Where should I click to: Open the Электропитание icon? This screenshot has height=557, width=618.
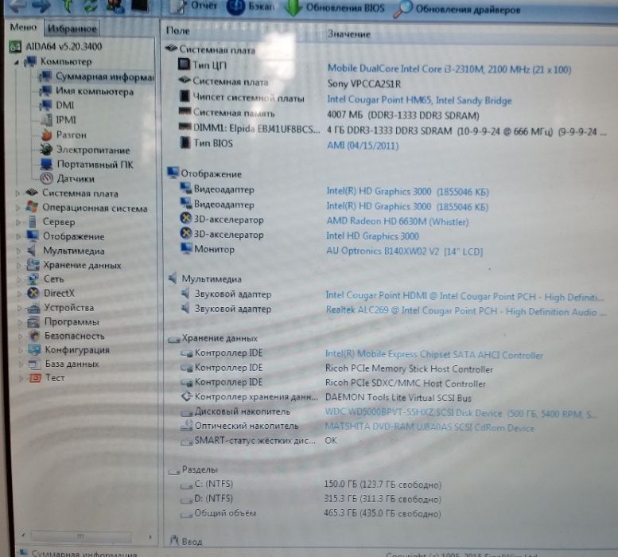[46, 150]
